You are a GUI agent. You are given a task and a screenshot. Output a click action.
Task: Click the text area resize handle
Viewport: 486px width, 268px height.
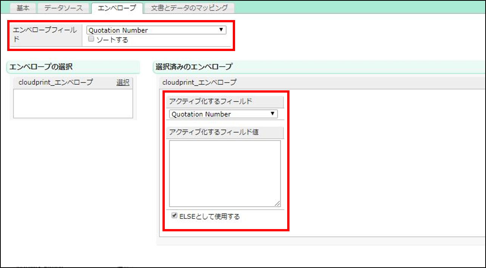(x=278, y=204)
